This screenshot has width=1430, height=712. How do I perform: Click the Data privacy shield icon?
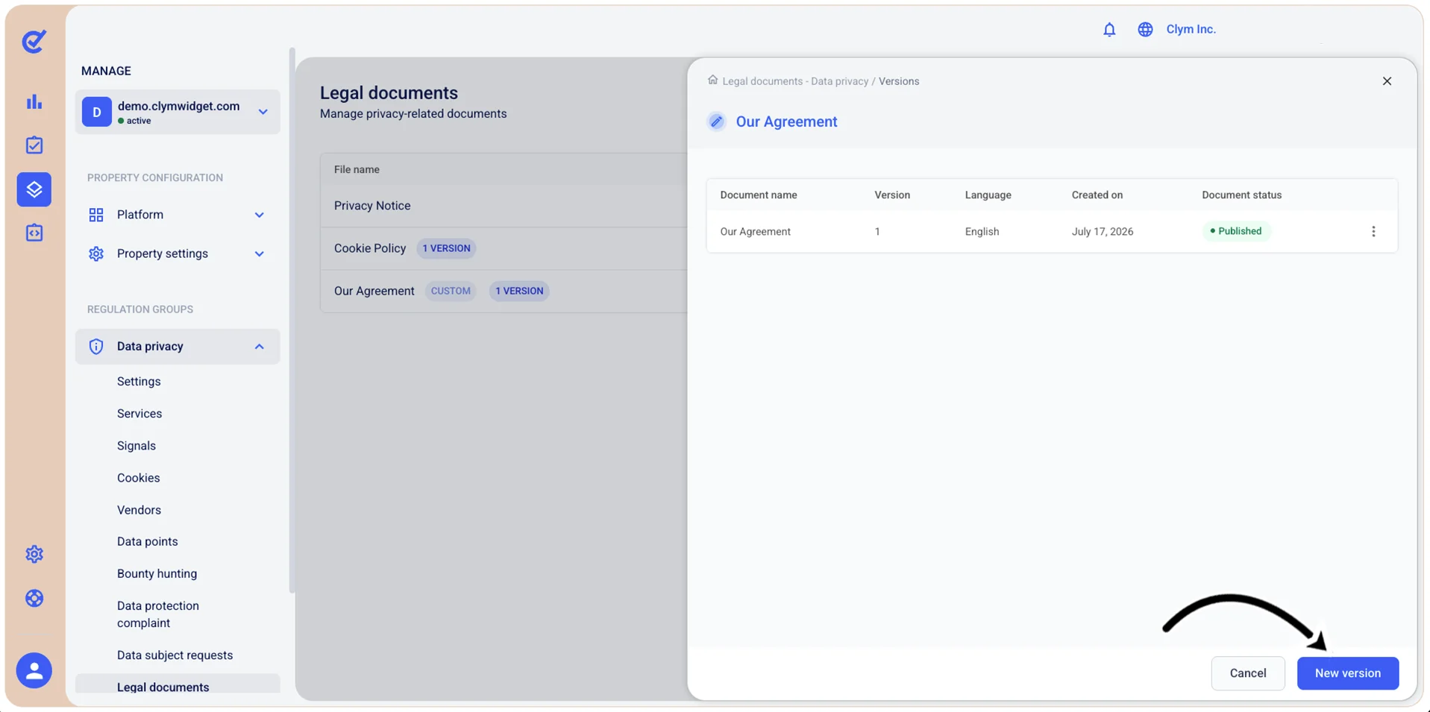pos(96,347)
